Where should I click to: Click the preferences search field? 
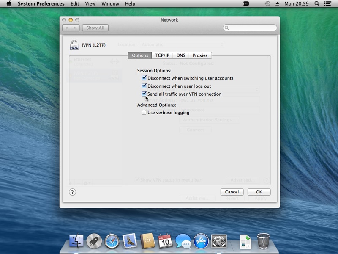[250, 28]
